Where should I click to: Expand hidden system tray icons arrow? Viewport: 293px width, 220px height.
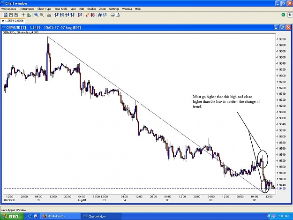[269, 216]
